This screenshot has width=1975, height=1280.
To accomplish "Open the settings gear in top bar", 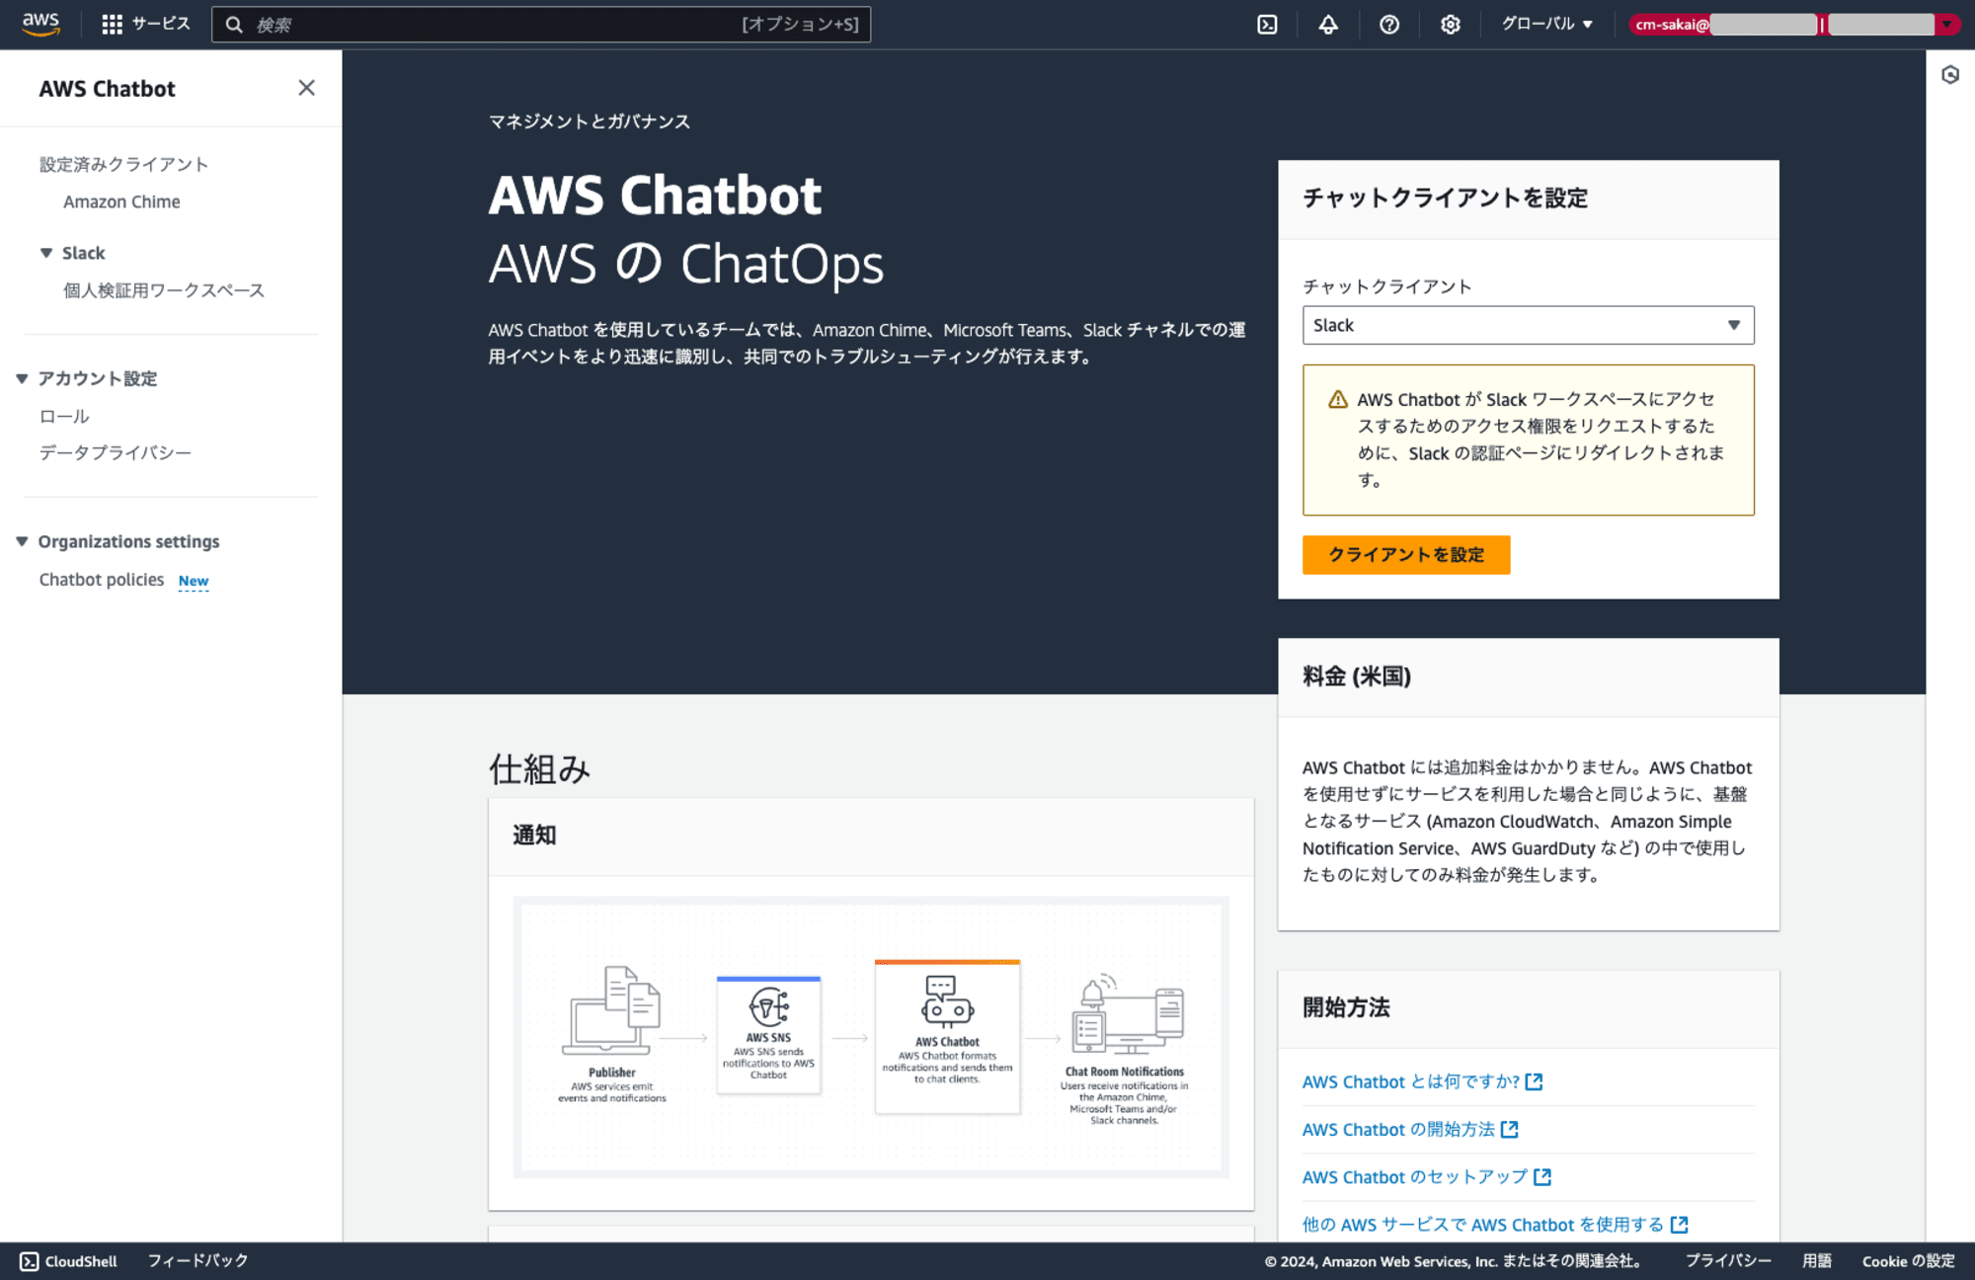I will point(1450,25).
